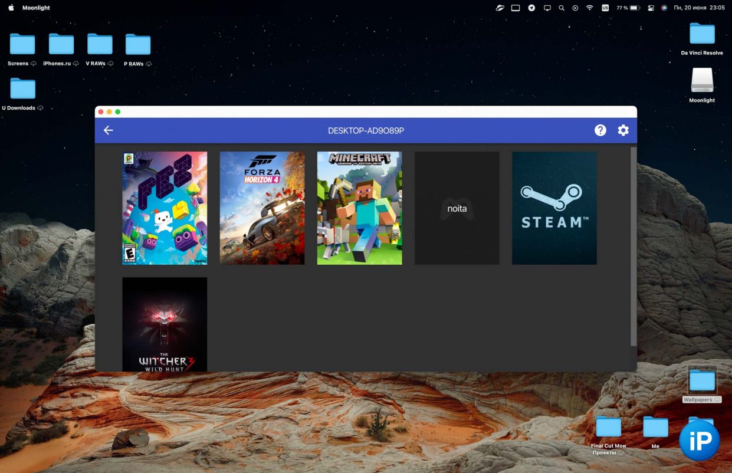Launch the Steam tile
The image size is (732, 473).
tap(554, 208)
